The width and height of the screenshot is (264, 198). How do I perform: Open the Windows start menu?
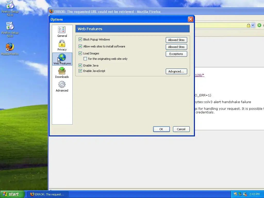pos(12,194)
